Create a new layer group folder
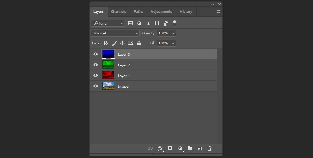The width and height of the screenshot is (313, 158). [190, 148]
